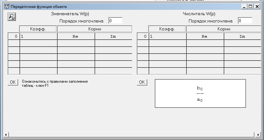
Task: Click row index 0 in denominator table
Action: pos(14,36)
